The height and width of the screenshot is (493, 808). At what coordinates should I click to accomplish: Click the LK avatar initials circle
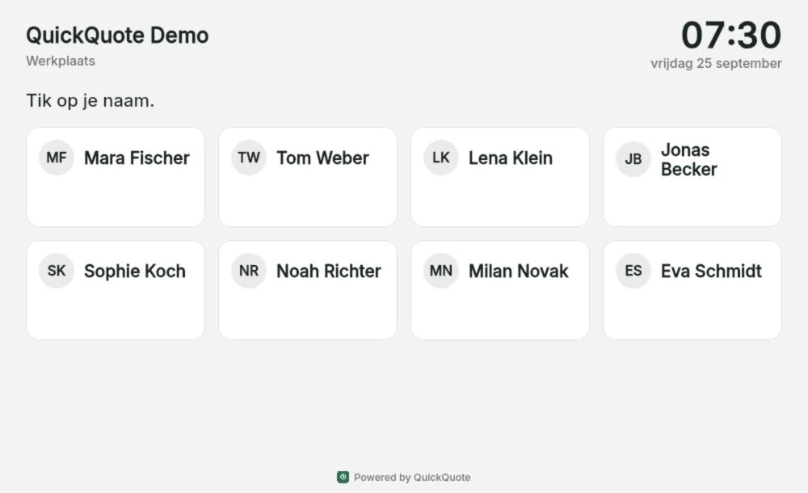(x=441, y=158)
